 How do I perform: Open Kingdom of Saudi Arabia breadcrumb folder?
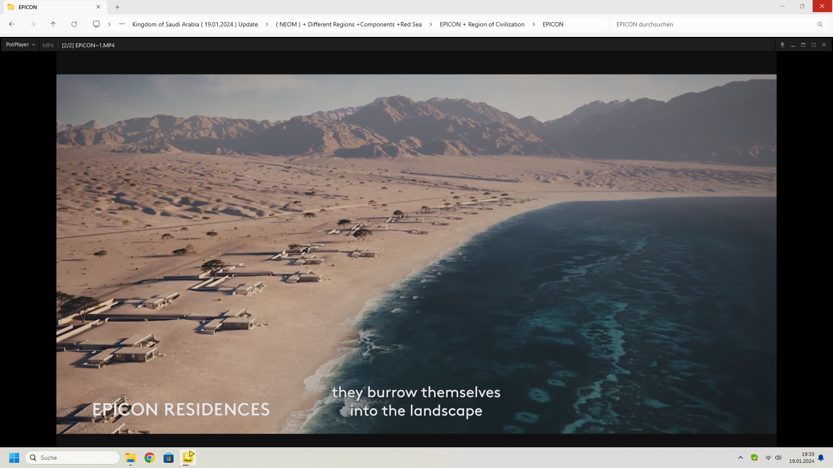click(x=195, y=24)
